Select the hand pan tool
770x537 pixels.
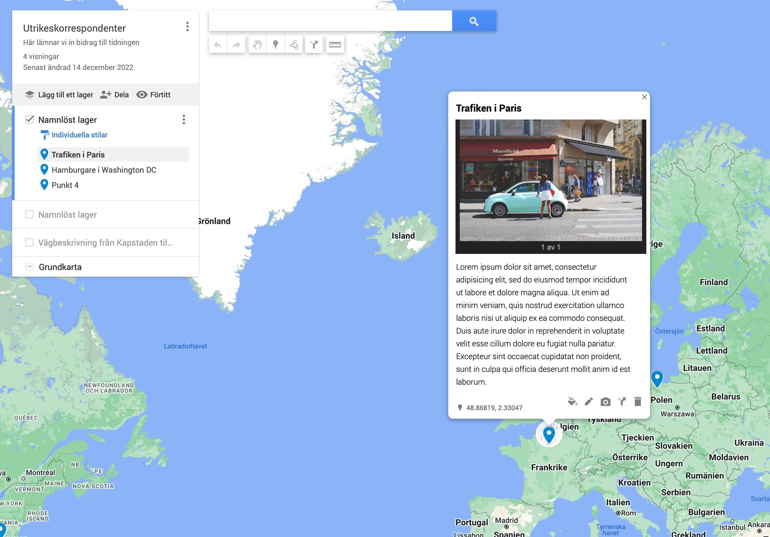coord(257,44)
